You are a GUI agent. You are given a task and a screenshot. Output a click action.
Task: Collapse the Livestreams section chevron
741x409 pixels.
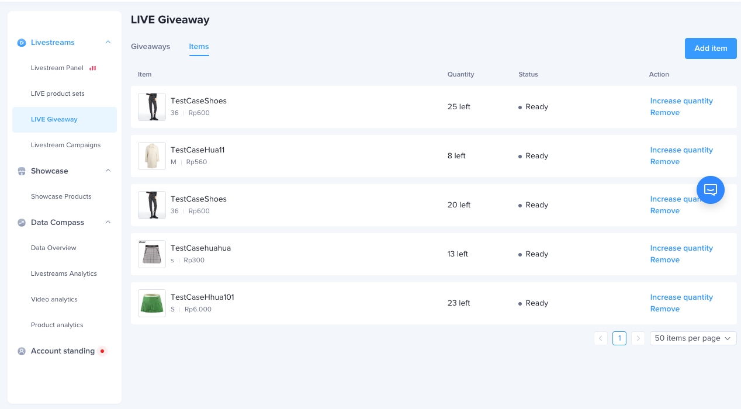click(x=108, y=42)
